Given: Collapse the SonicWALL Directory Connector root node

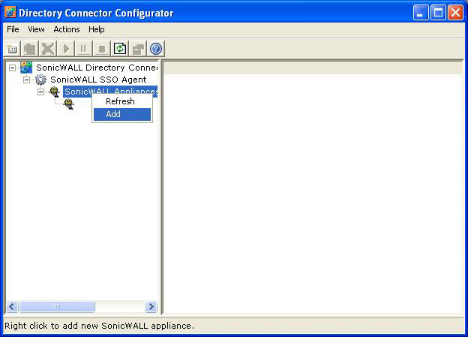Looking at the screenshot, I should tap(13, 68).
